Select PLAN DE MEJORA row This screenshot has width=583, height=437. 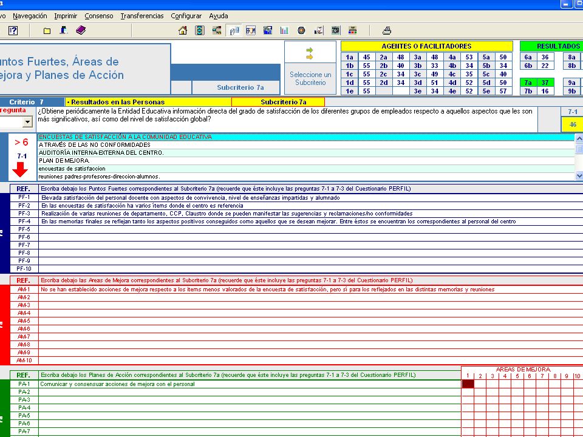click(x=305, y=161)
